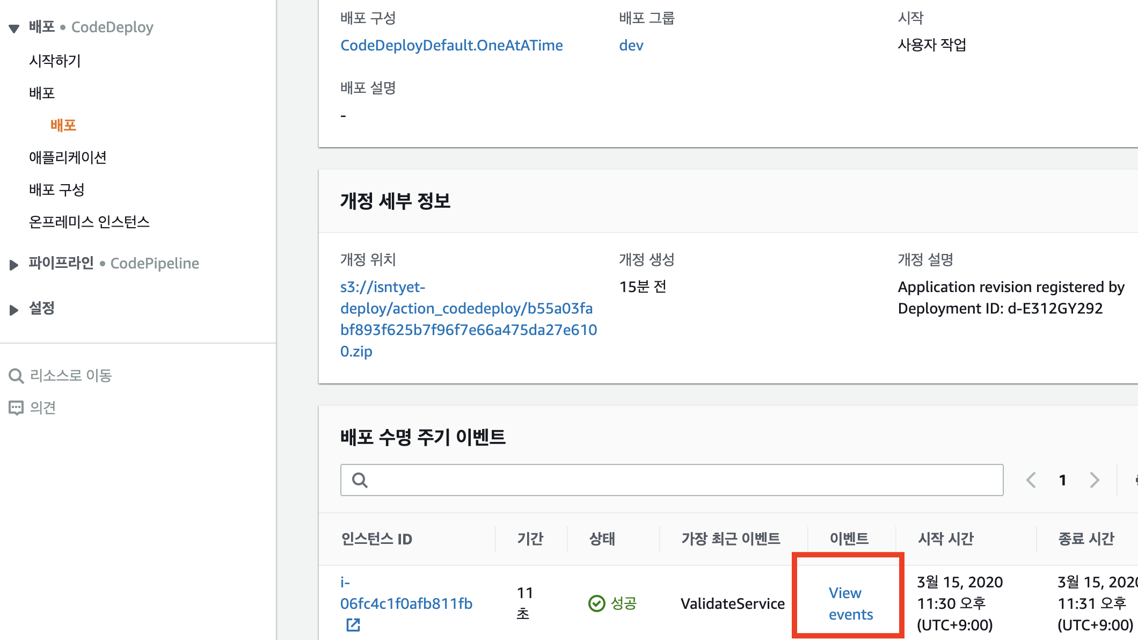Sort by 인스턴스 ID column header

377,539
